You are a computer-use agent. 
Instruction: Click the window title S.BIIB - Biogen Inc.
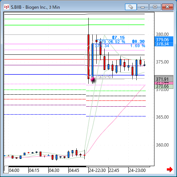tap(35, 7)
